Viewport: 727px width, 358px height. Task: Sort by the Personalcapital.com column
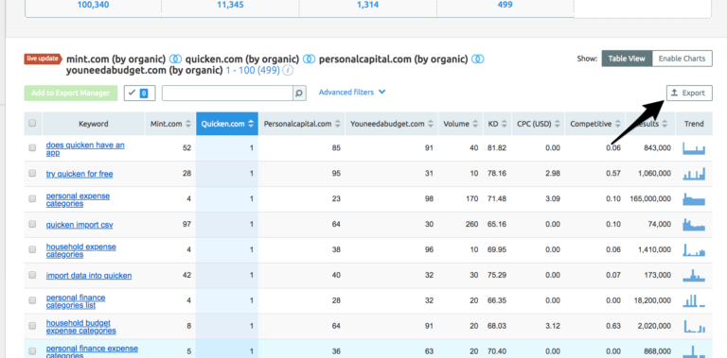[302, 124]
